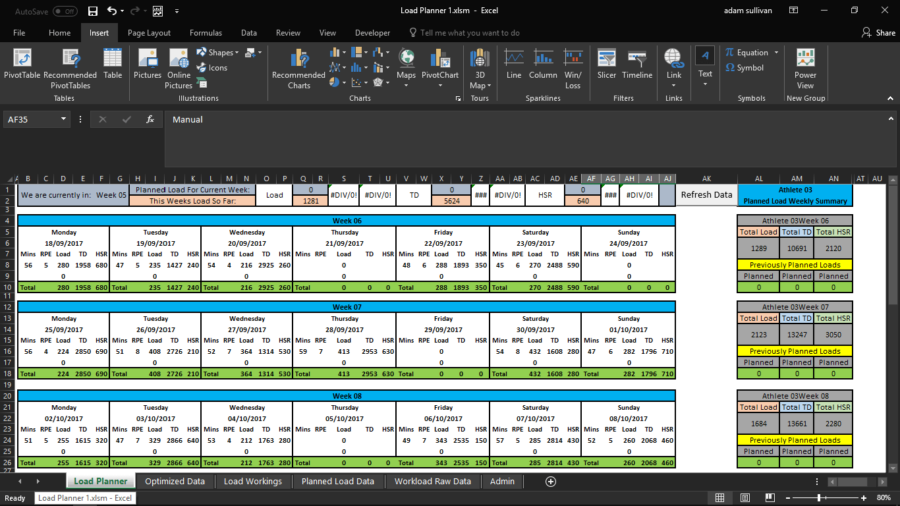The image size is (900, 506).
Task: Launch 3D Map
Action: click(479, 69)
